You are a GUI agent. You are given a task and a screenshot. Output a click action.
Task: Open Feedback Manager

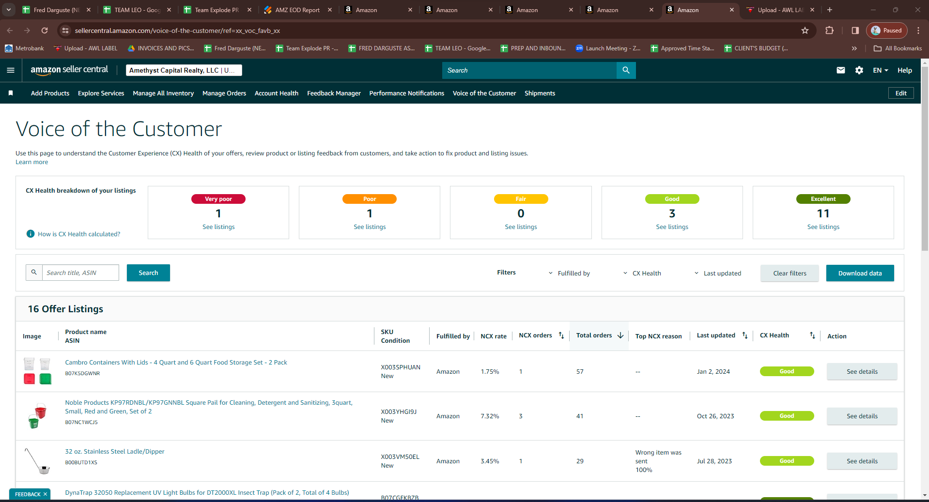(x=334, y=93)
